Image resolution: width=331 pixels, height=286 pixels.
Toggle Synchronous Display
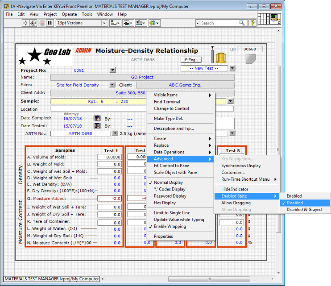241,166
